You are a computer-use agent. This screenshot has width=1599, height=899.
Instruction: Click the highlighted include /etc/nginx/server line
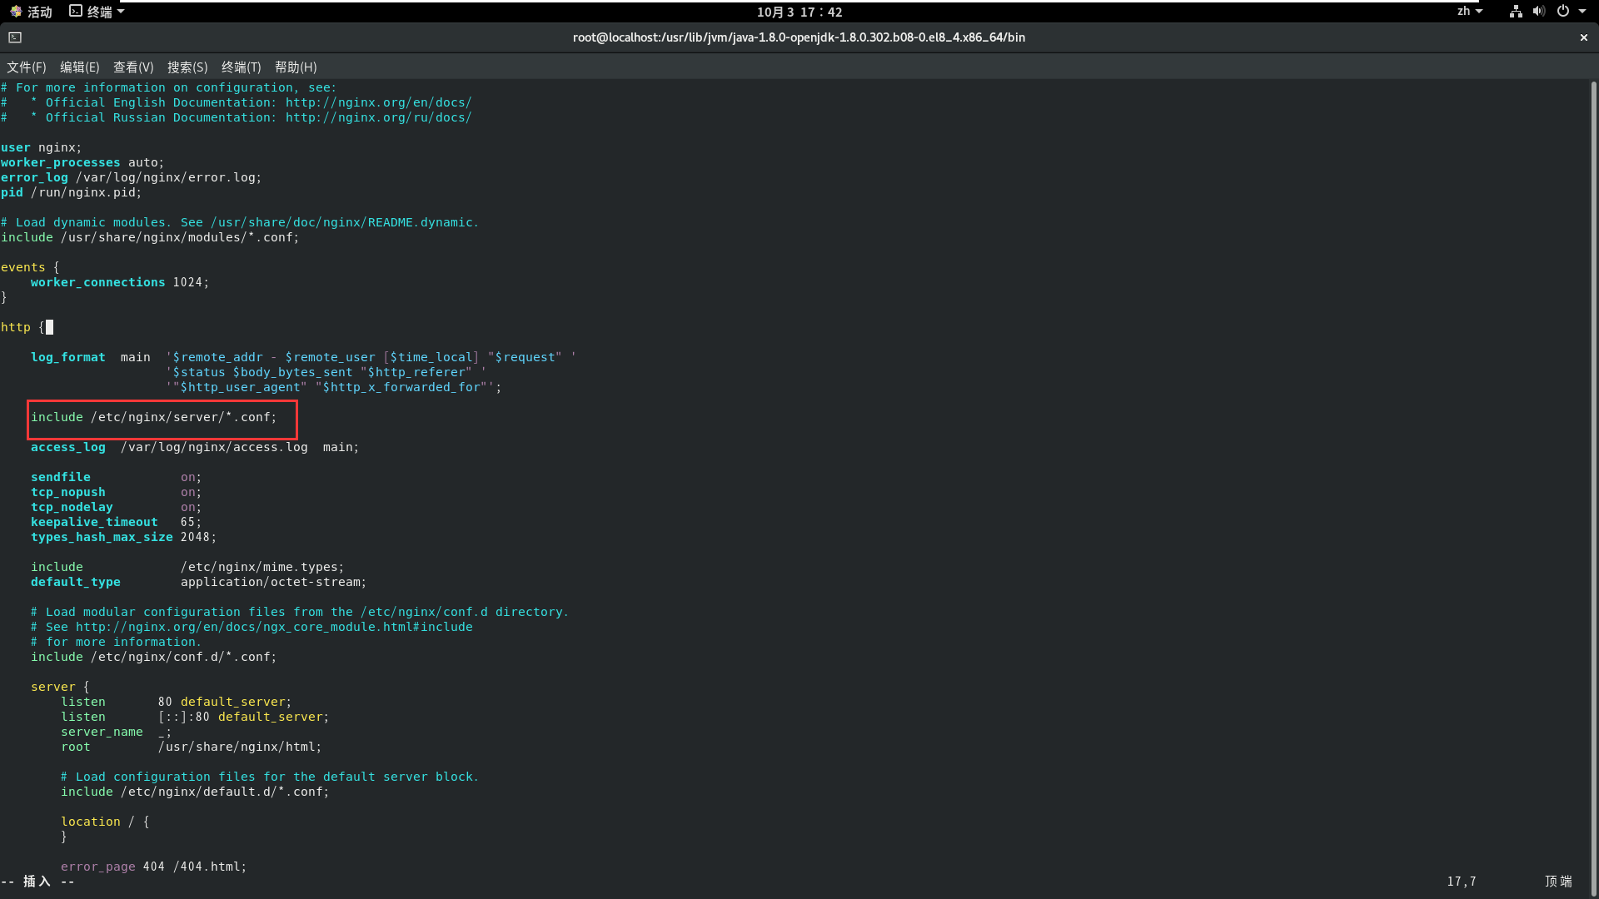pyautogui.click(x=154, y=417)
